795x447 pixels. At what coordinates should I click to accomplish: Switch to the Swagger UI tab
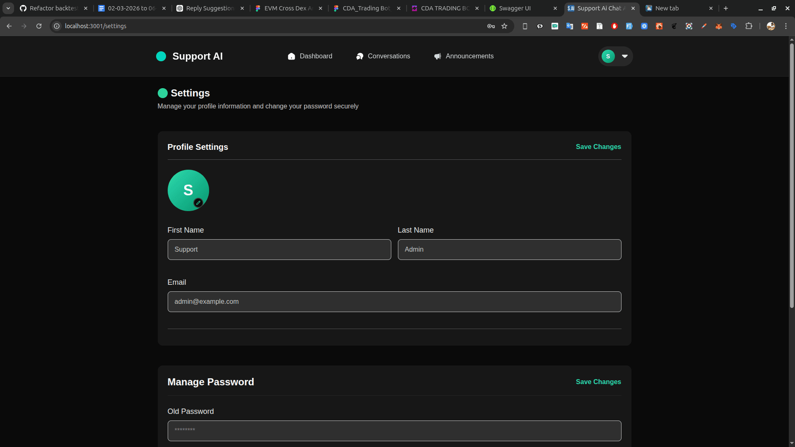[515, 8]
